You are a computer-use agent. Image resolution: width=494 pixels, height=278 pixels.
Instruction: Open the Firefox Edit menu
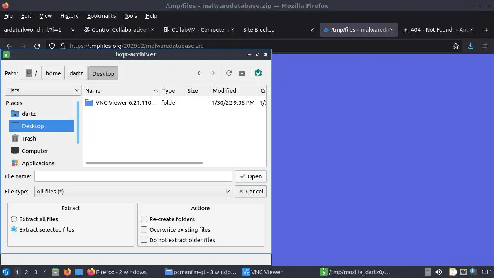point(26,16)
